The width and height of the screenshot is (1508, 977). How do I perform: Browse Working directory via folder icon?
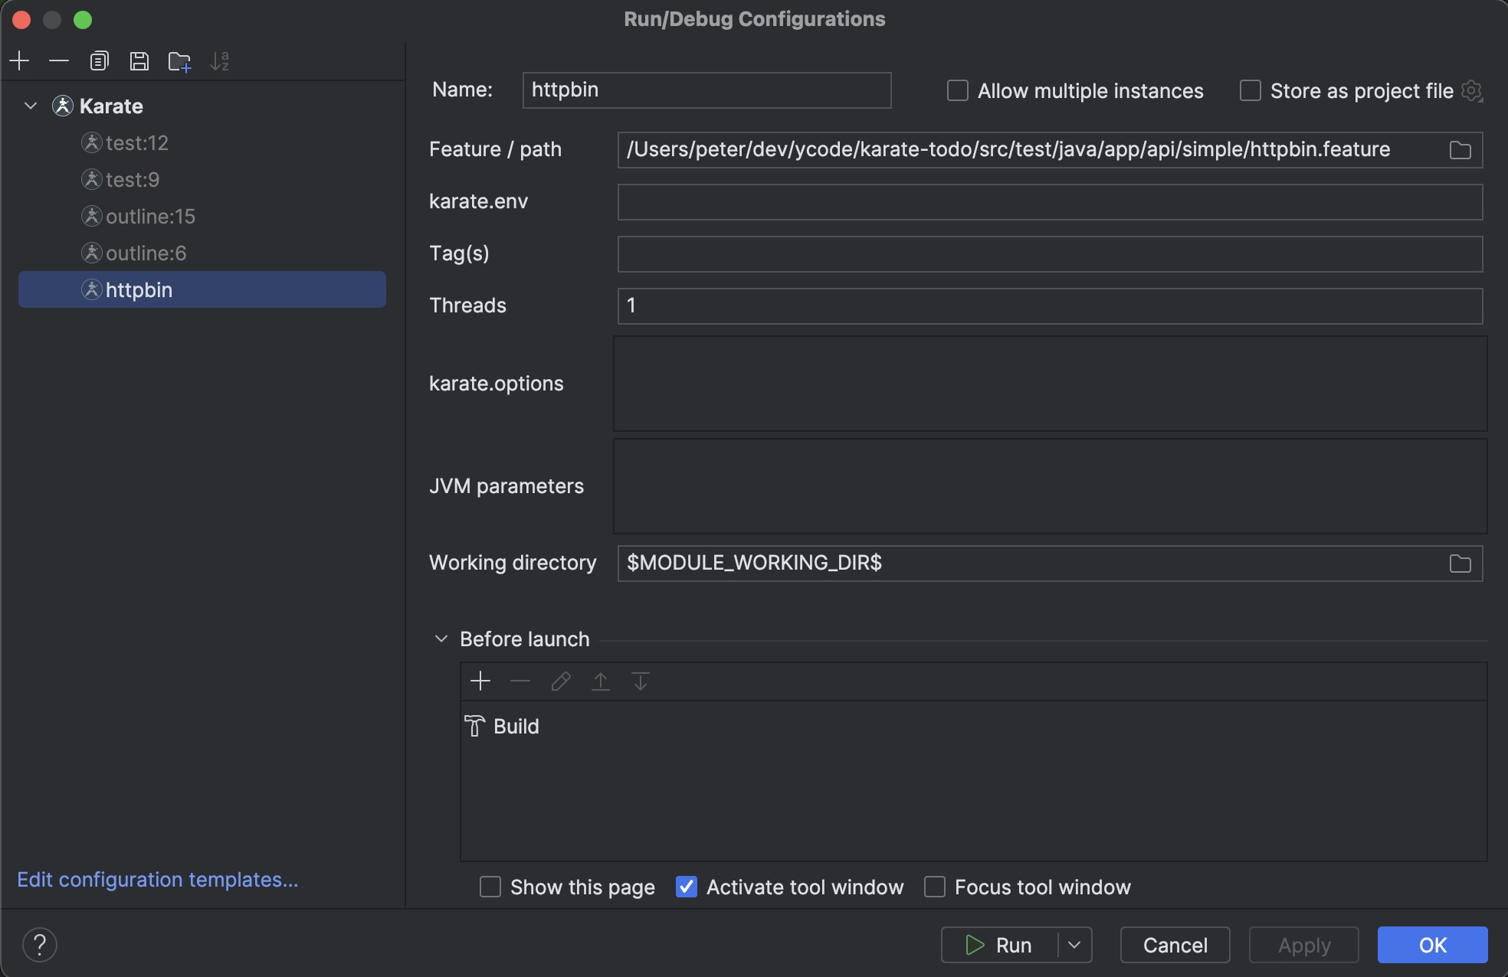[x=1460, y=564]
